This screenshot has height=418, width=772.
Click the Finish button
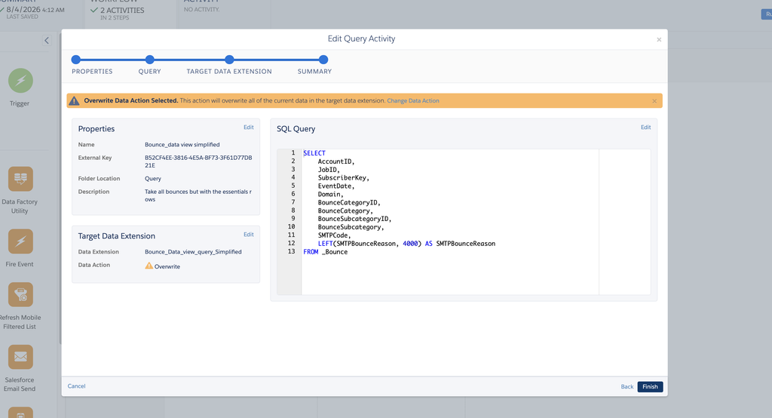[650, 386]
